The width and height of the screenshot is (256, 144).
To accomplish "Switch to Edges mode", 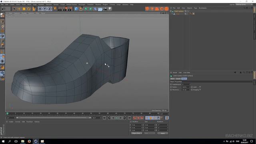I will click(2, 41).
